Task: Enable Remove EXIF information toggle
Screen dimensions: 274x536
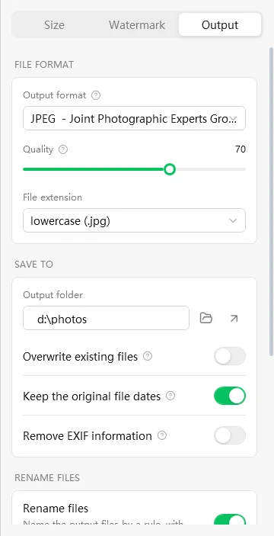Action: 230,435
